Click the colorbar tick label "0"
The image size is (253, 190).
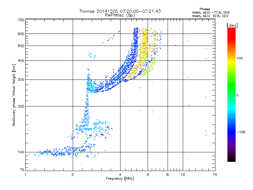[237, 95]
